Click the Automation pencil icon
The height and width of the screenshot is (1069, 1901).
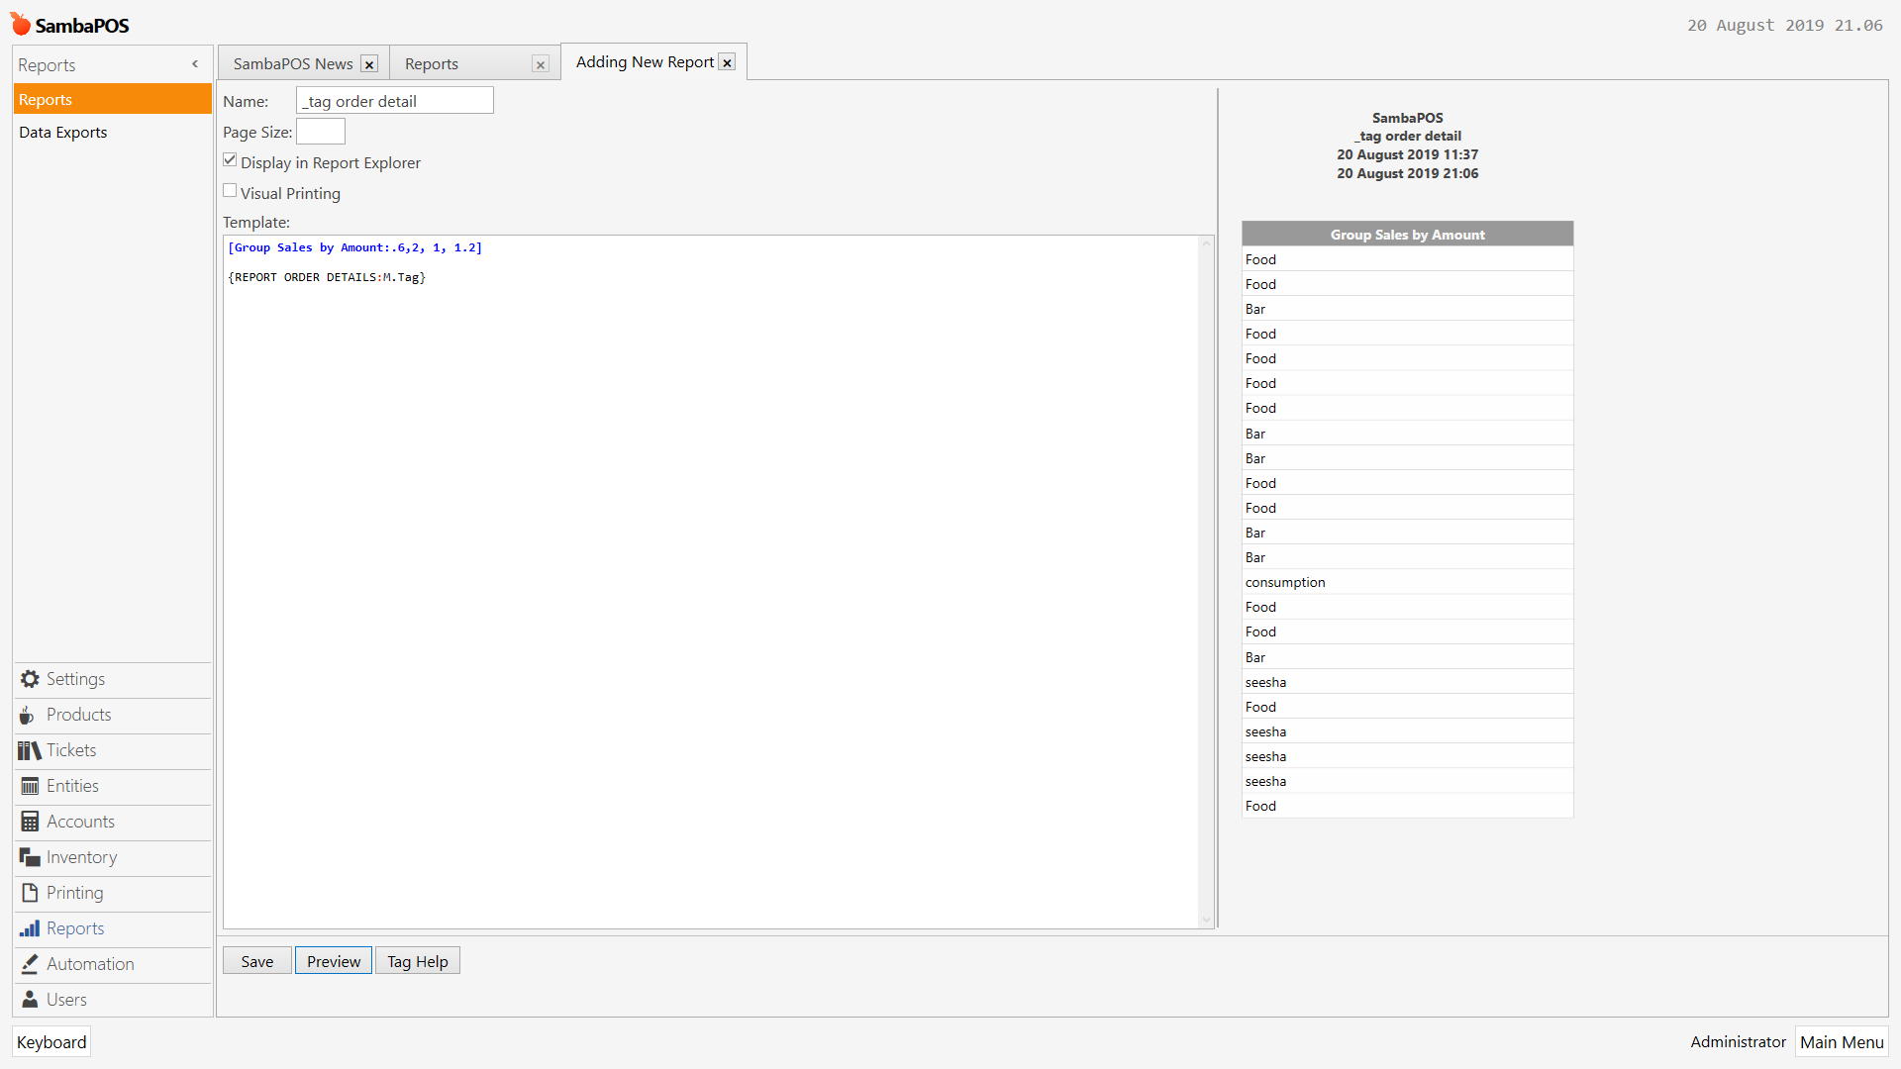pyautogui.click(x=30, y=964)
